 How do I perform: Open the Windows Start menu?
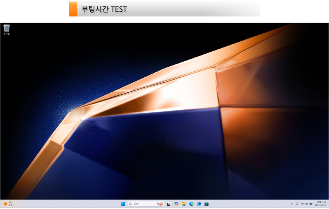(123, 204)
